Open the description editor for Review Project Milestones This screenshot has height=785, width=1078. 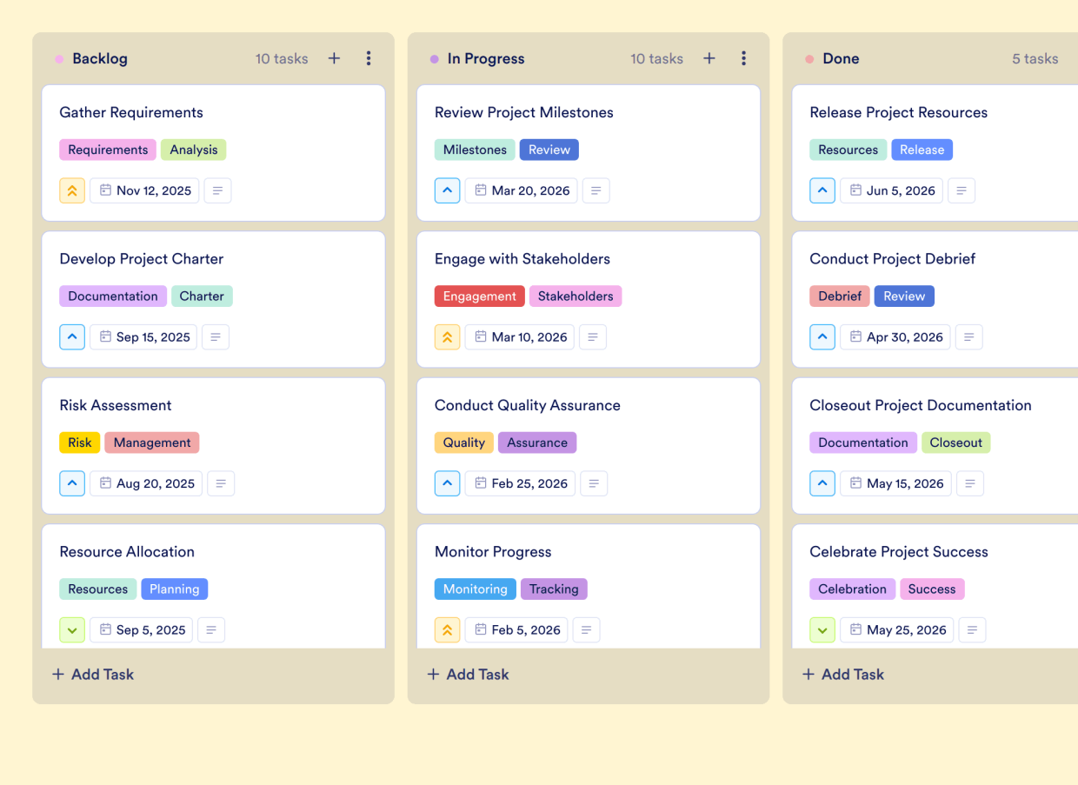tap(596, 190)
